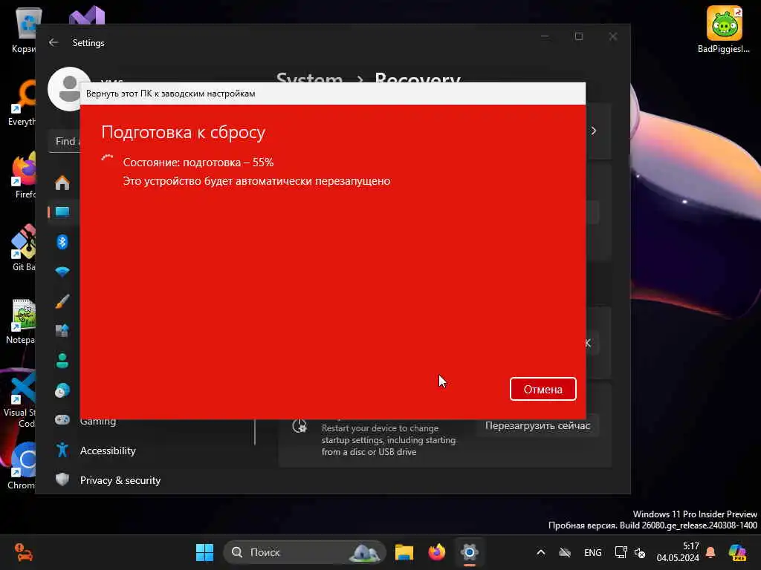Image resolution: width=761 pixels, height=570 pixels.
Task: Open the notification bell icon
Action: (710, 552)
